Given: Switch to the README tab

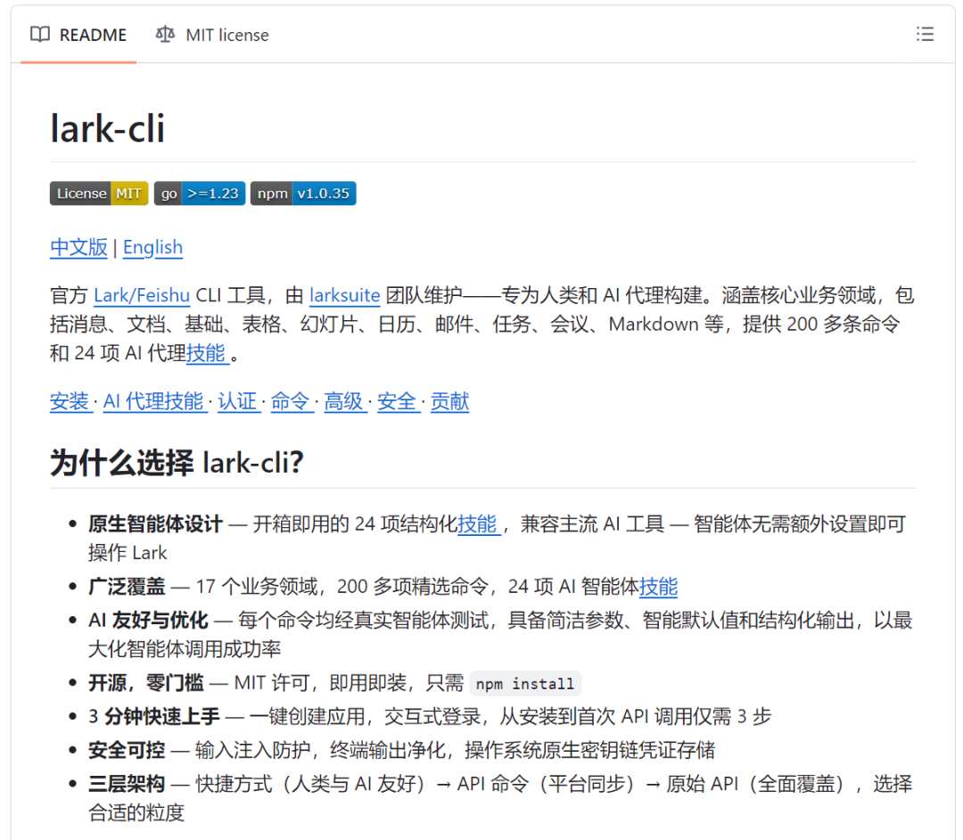Looking at the screenshot, I should (78, 35).
